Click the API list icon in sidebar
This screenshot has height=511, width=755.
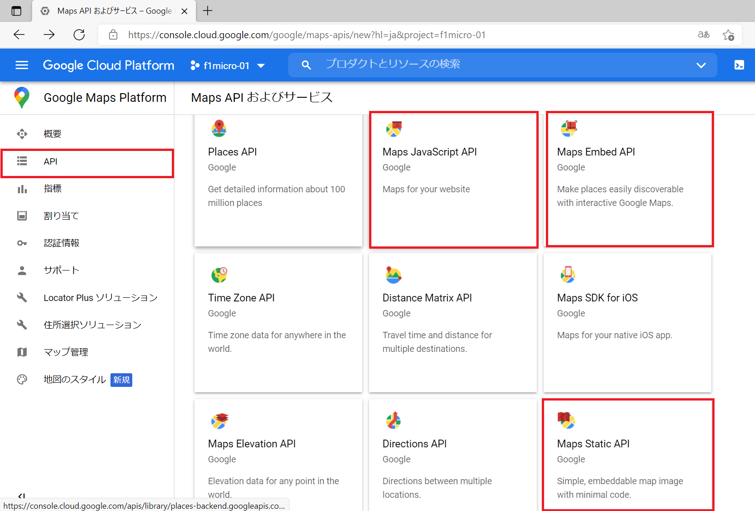coord(22,161)
